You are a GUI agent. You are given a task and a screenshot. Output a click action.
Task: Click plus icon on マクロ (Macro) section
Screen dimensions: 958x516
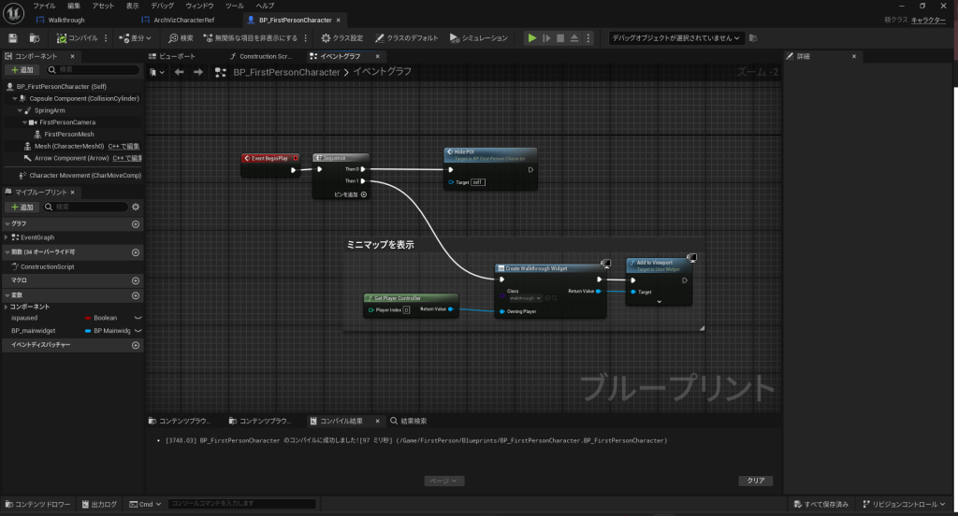pyautogui.click(x=136, y=280)
